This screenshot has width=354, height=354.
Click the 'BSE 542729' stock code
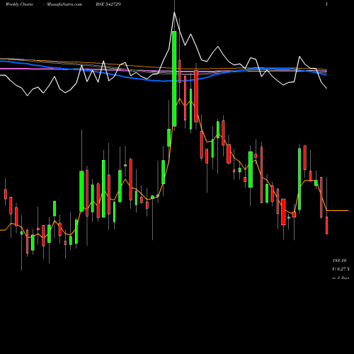coord(108,4)
